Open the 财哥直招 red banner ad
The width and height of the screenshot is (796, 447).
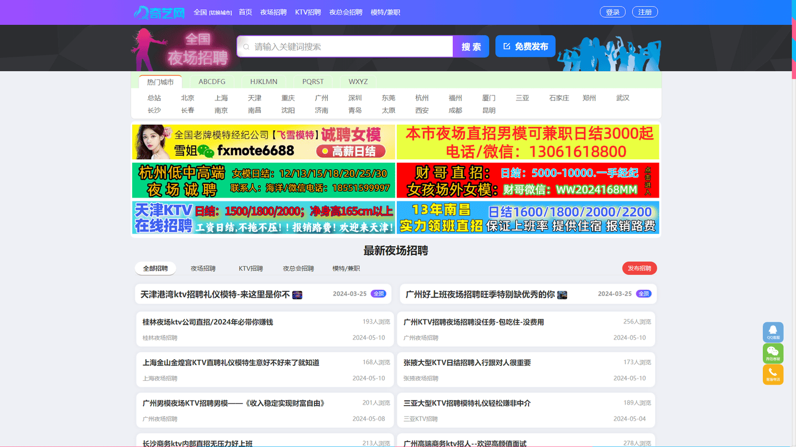tap(528, 180)
